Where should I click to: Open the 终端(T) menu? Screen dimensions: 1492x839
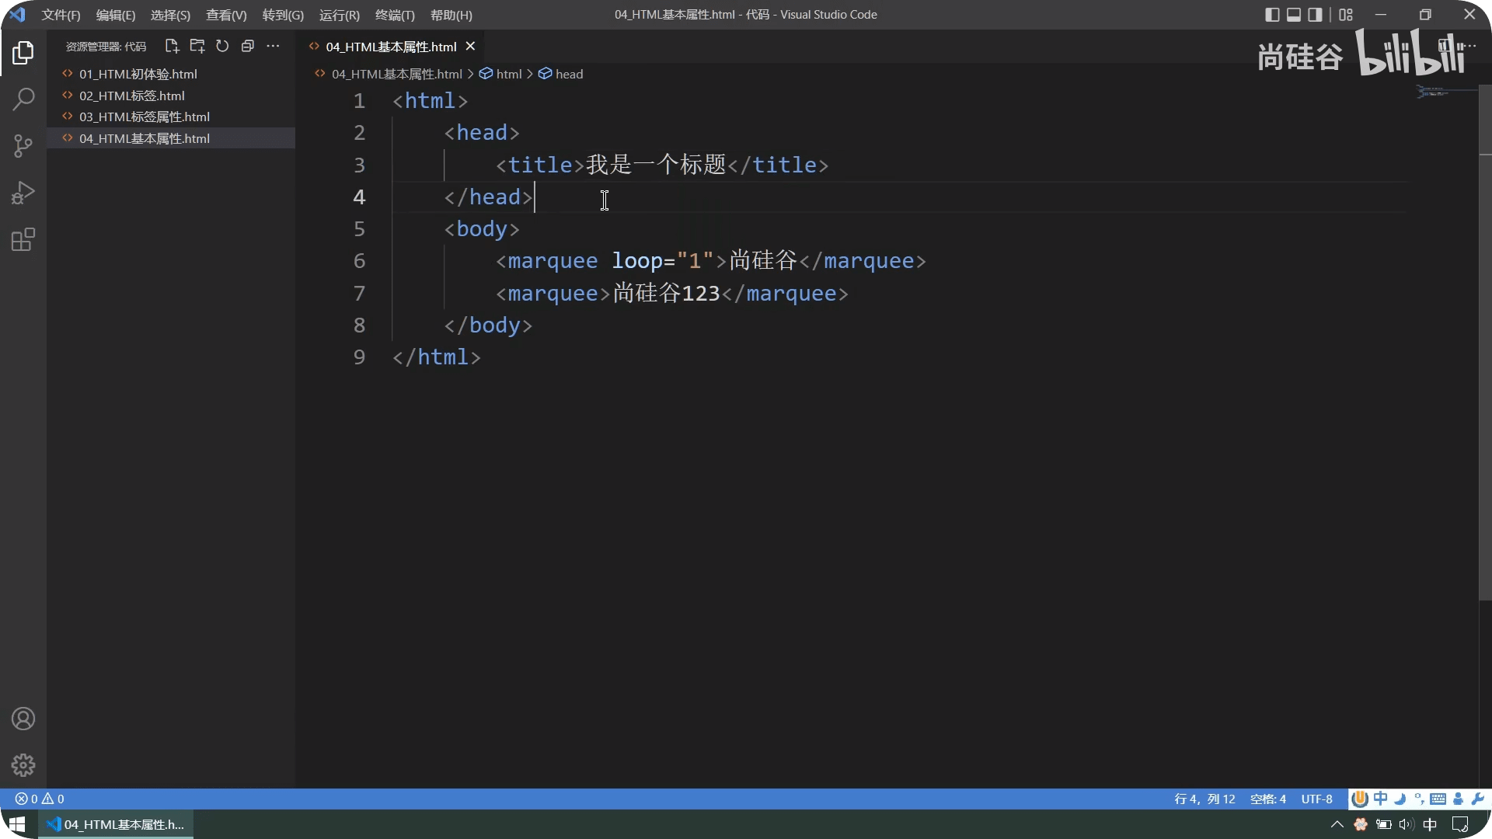point(395,15)
